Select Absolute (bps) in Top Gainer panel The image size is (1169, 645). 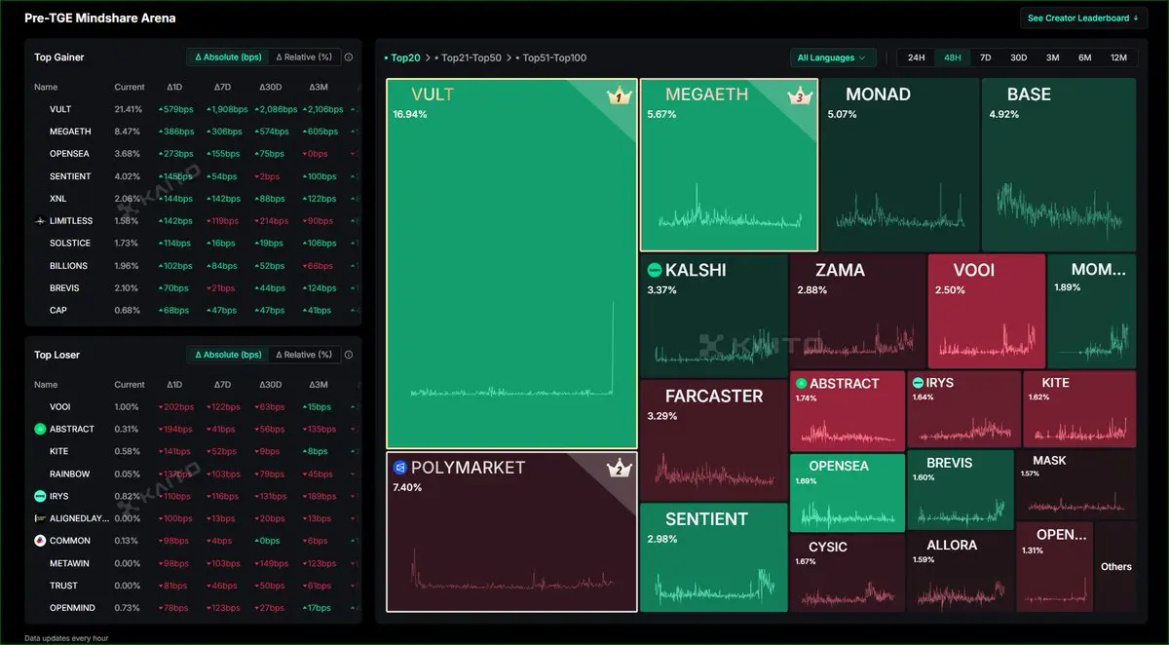tap(227, 57)
